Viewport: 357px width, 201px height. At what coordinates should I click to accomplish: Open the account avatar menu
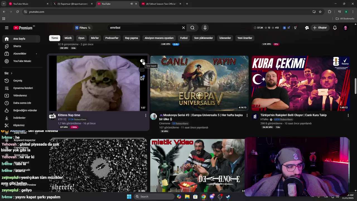click(346, 28)
